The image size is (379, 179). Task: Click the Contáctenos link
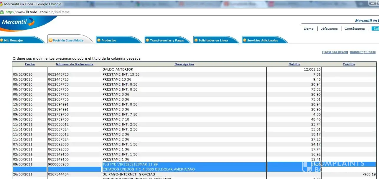[x=355, y=29]
